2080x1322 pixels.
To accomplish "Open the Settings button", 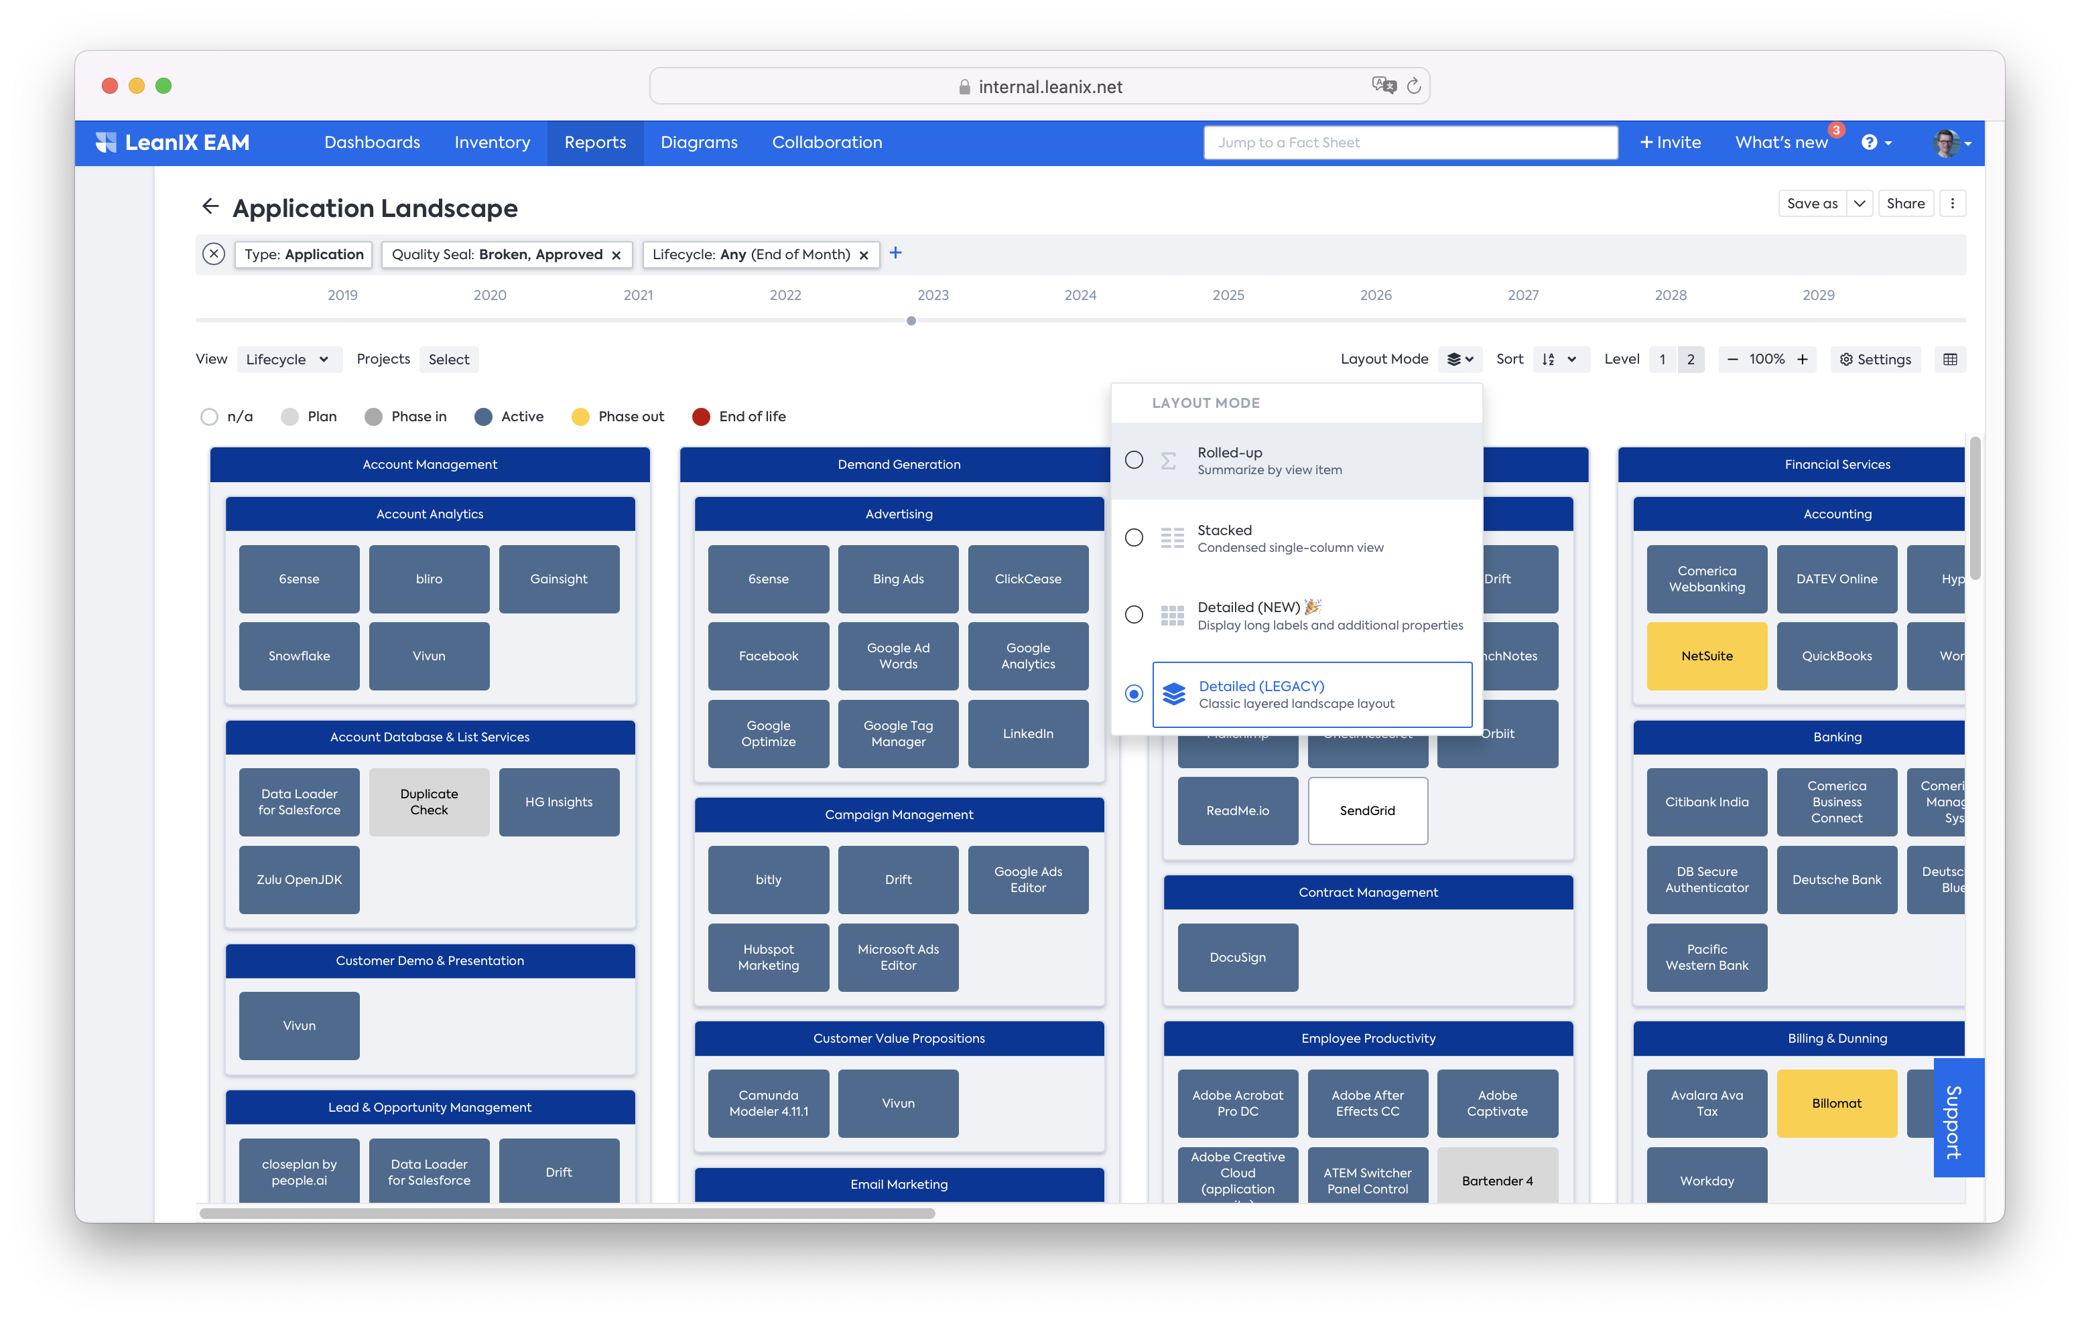I will (x=1875, y=359).
